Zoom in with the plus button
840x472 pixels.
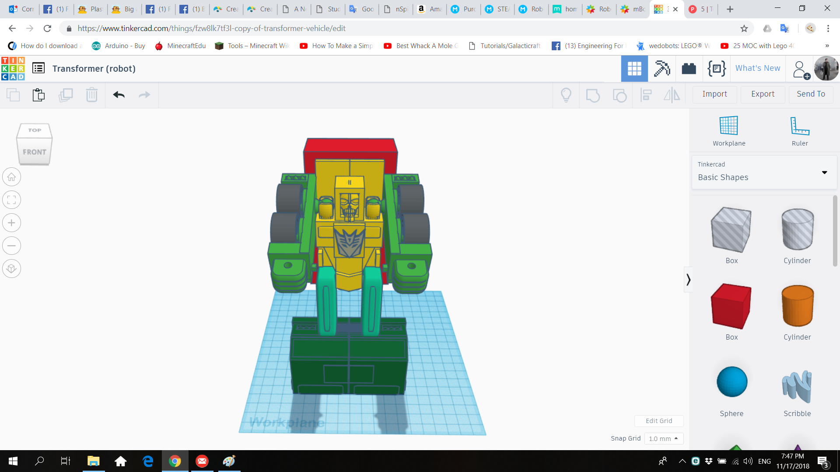pos(12,223)
